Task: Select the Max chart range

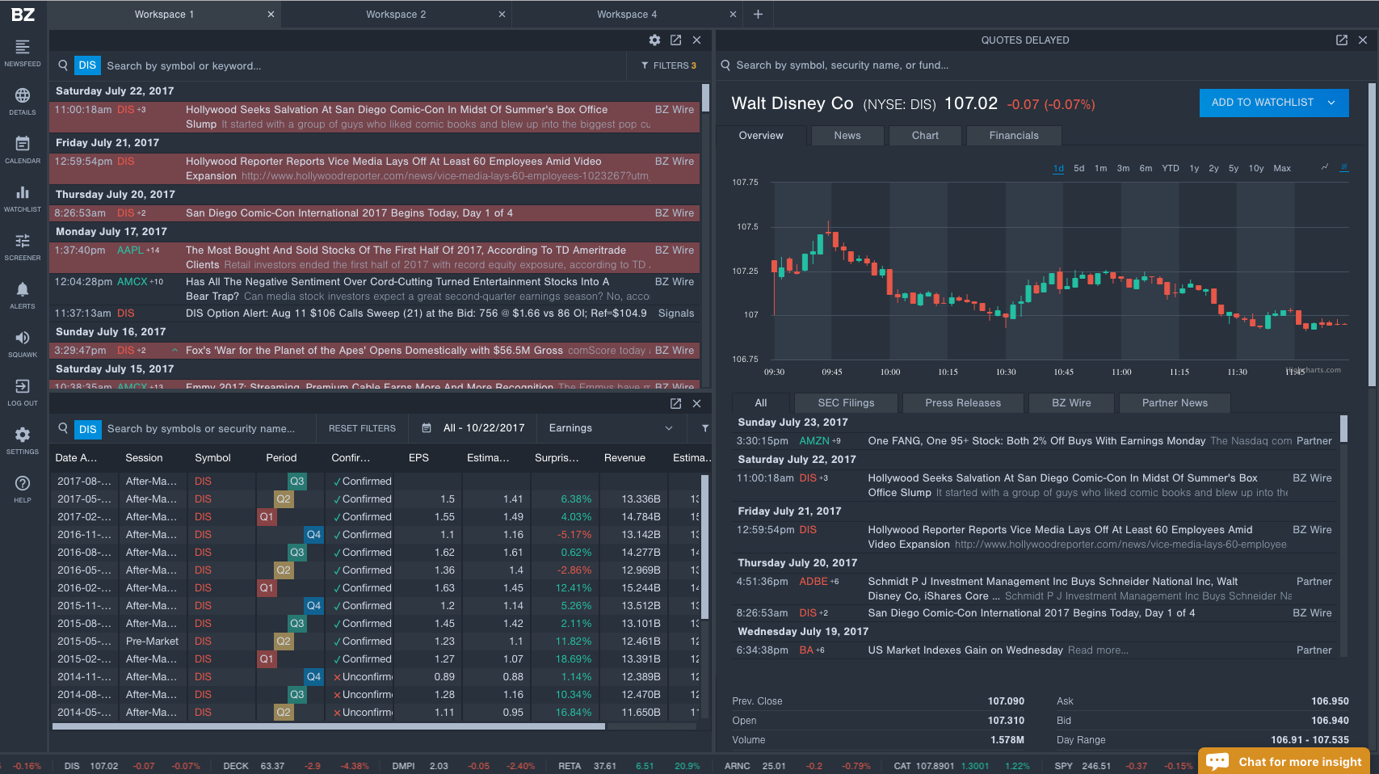Action: pyautogui.click(x=1282, y=168)
